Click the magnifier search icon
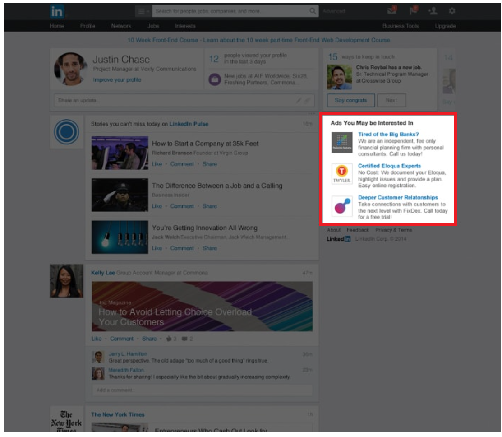502x437 pixels. [x=313, y=11]
